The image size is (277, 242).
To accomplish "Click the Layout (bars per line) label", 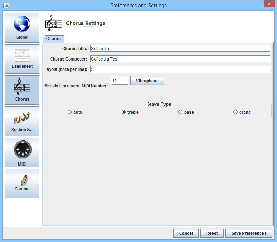I will tap(66, 69).
